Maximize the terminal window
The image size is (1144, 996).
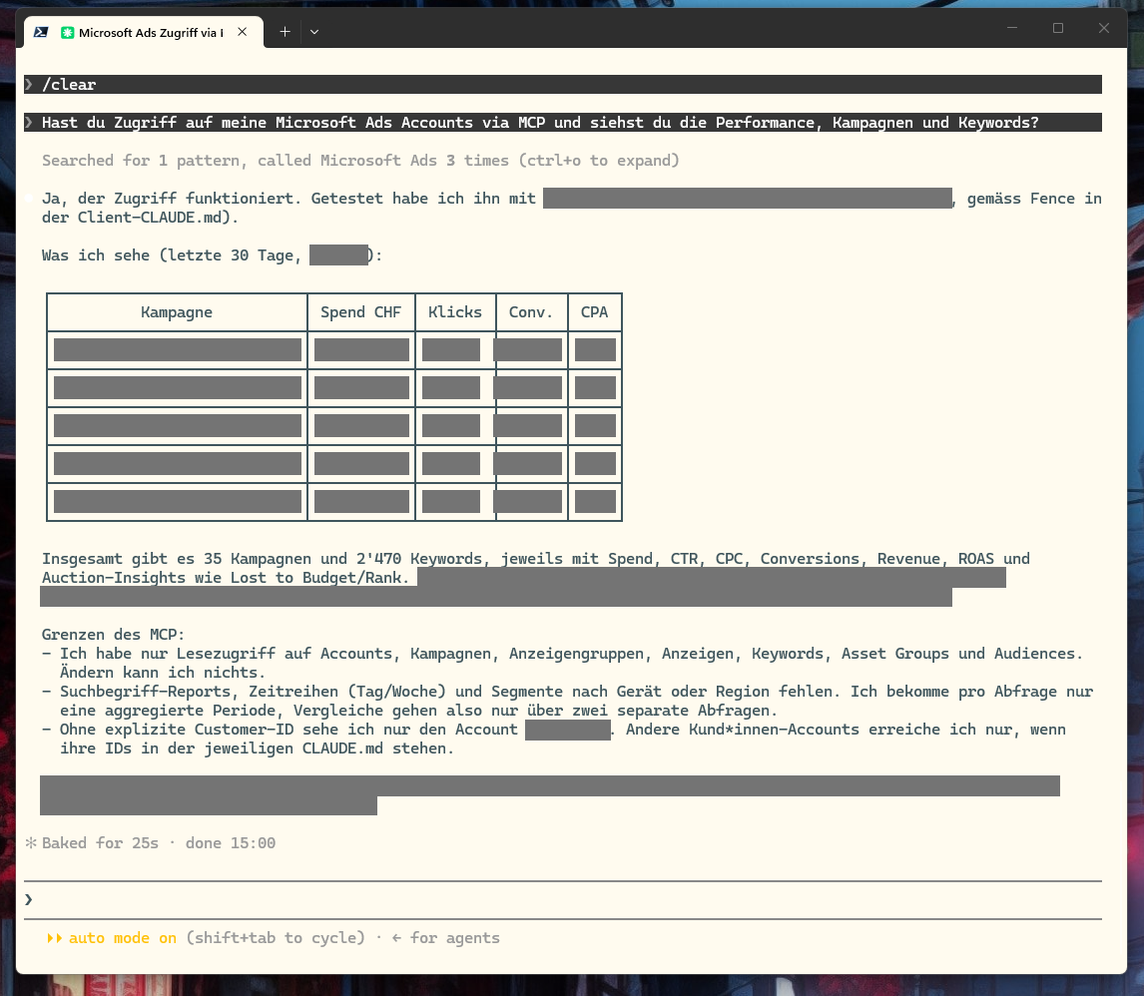1058,28
